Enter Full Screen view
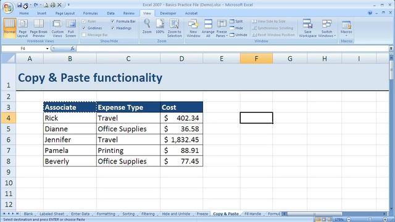This screenshot has width=395, height=222. 71,28
